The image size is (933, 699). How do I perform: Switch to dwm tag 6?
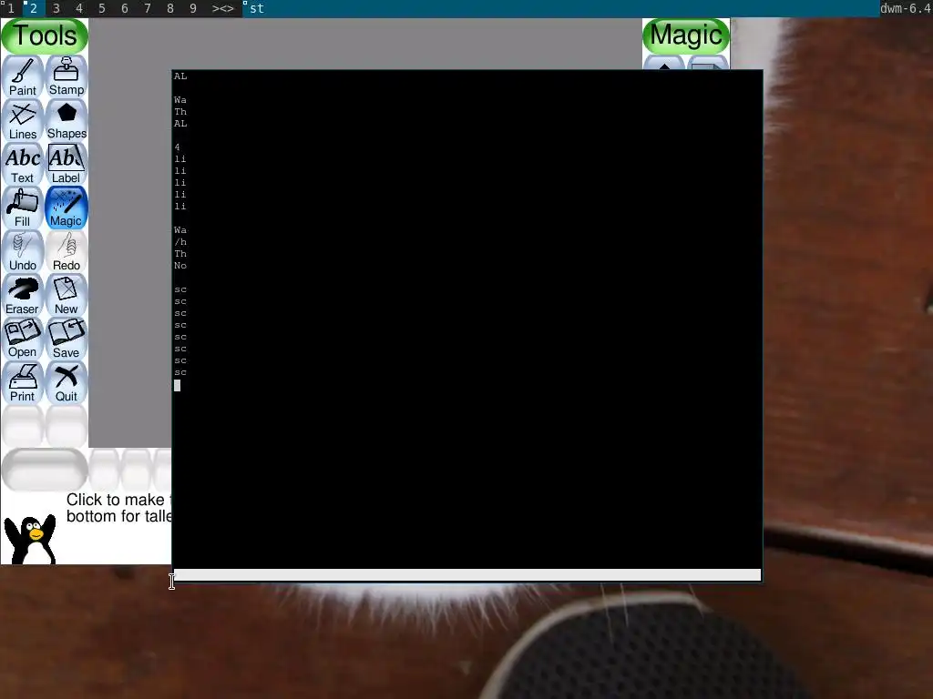pyautogui.click(x=124, y=8)
